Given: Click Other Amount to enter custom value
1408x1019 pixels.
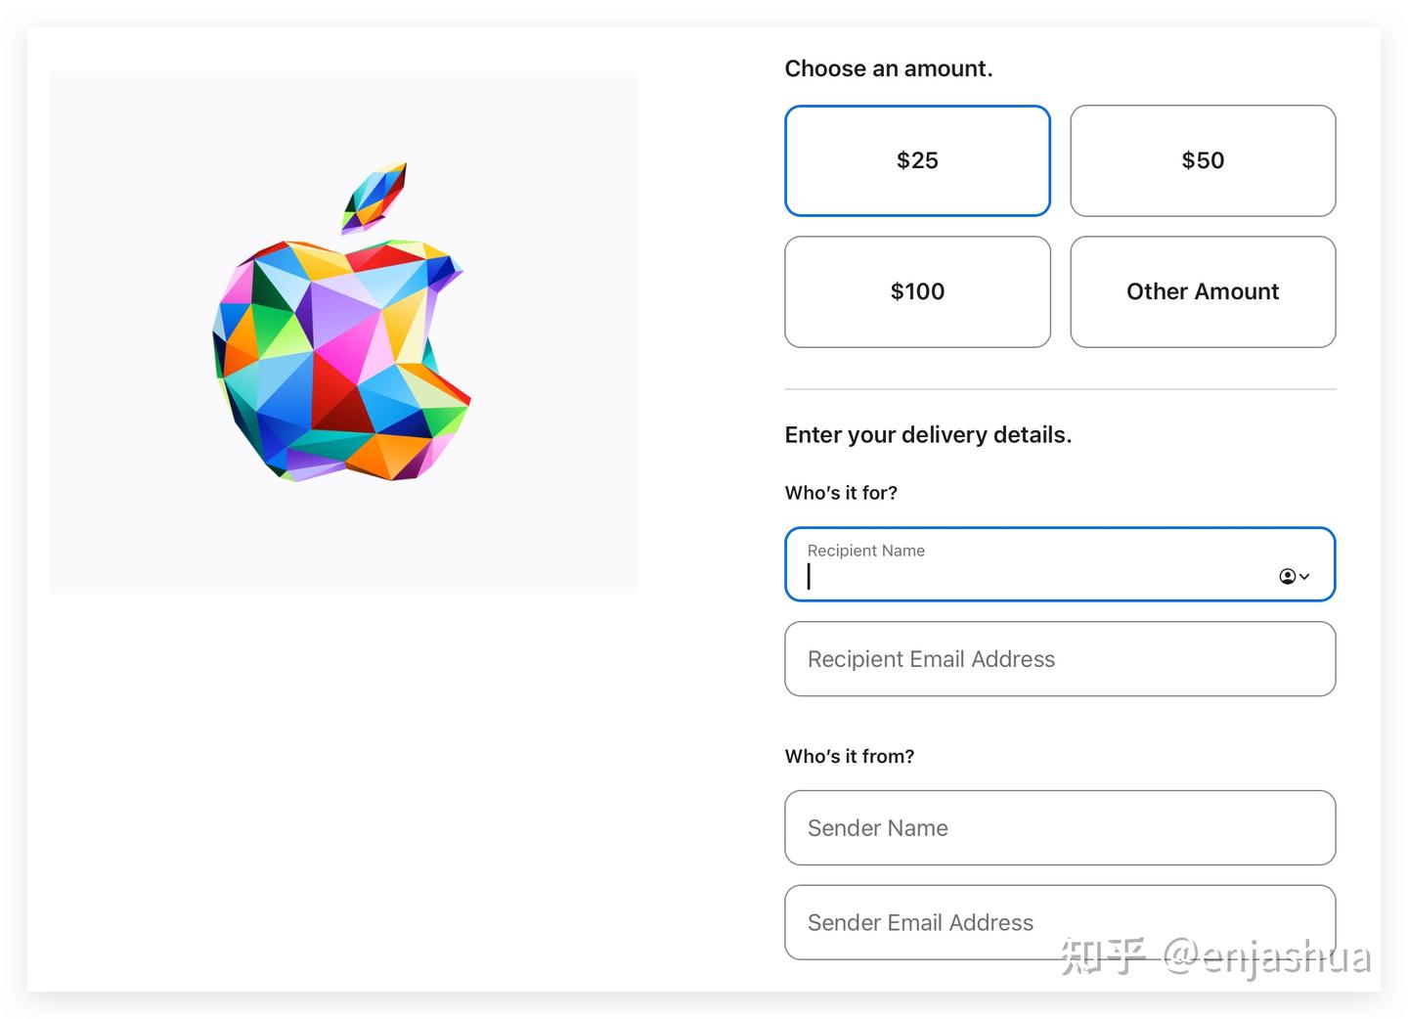Looking at the screenshot, I should pyautogui.click(x=1202, y=291).
